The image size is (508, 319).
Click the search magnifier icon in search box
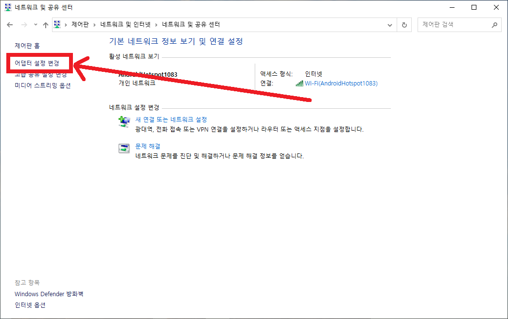click(x=494, y=25)
